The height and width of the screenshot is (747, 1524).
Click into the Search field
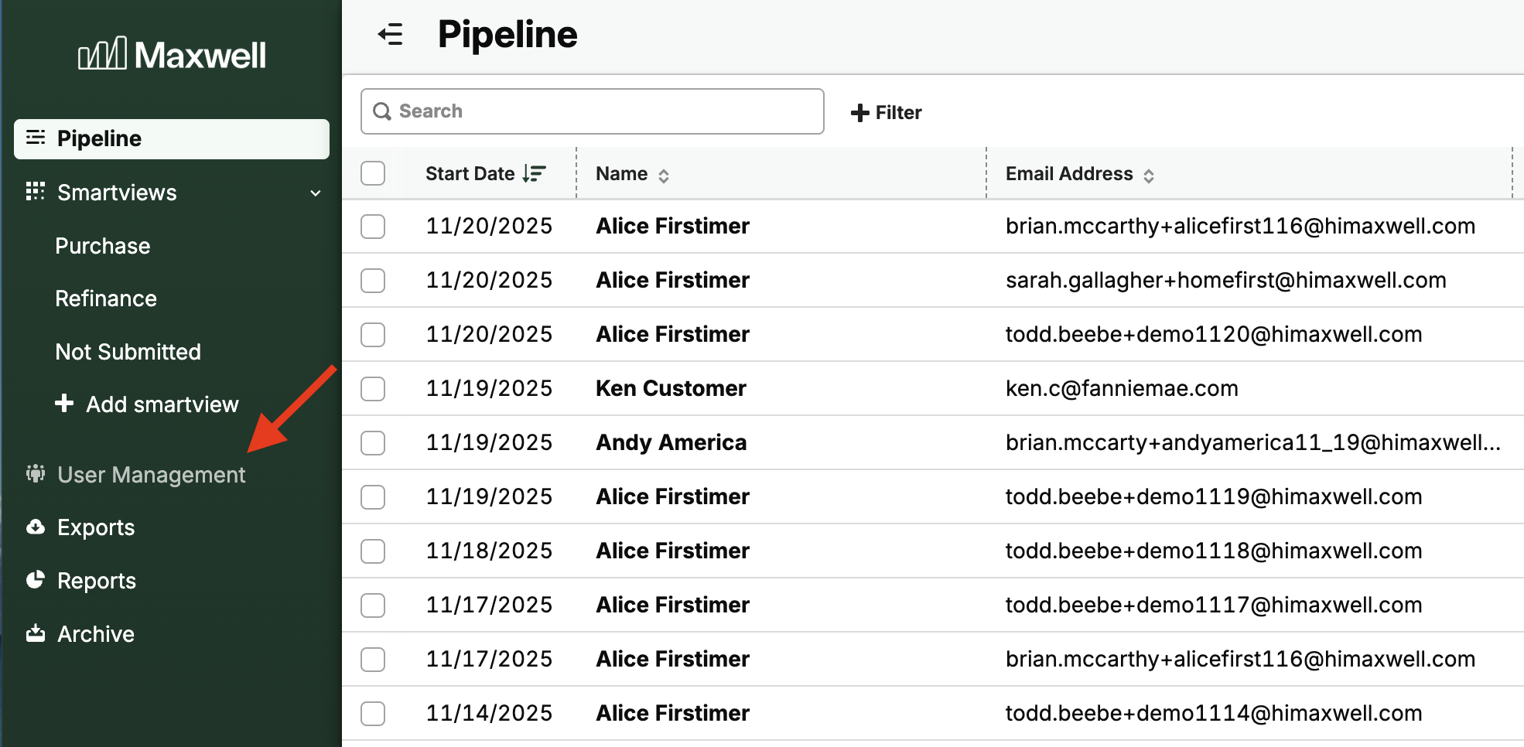click(x=592, y=111)
